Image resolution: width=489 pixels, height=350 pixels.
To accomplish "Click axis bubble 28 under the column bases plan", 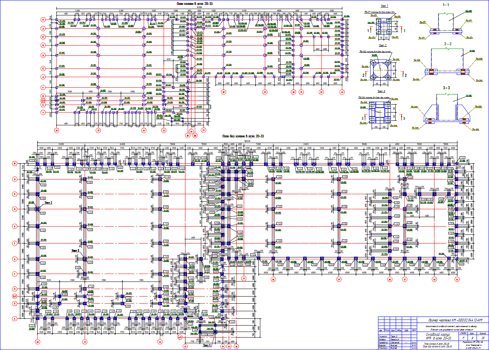I will tap(273, 279).
